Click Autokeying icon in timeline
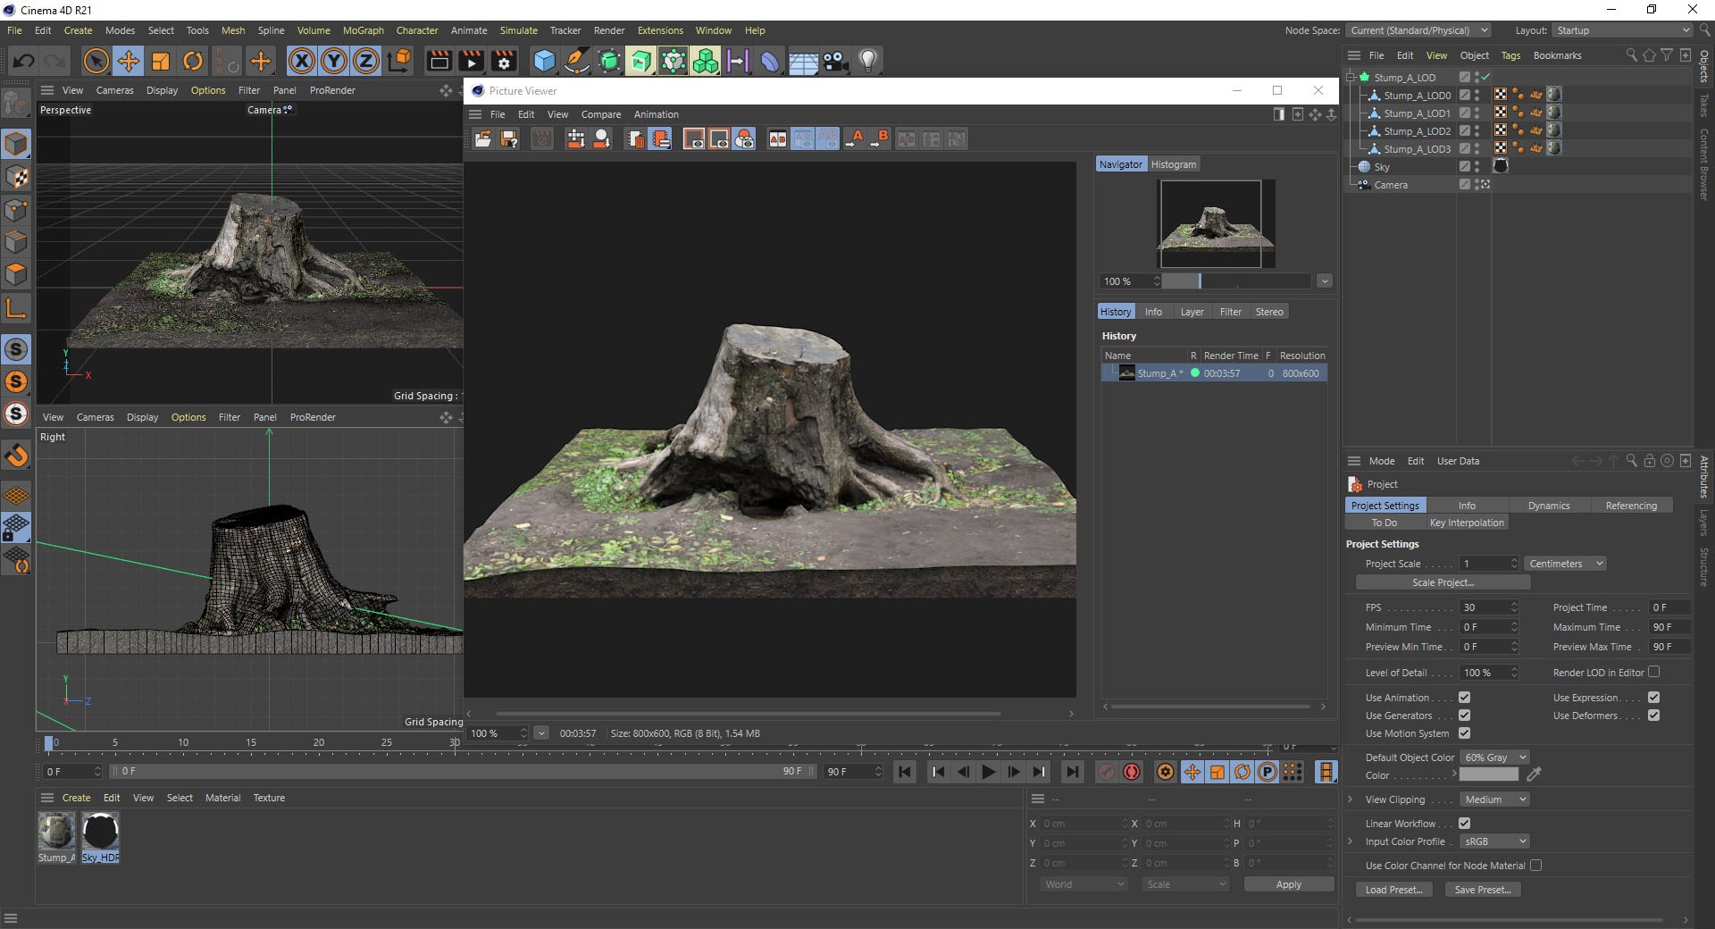 (1132, 772)
